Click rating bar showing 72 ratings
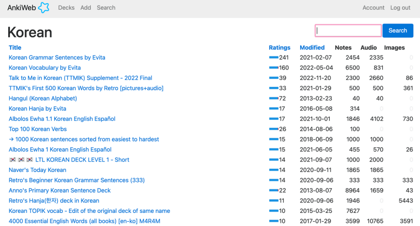 click(x=274, y=98)
